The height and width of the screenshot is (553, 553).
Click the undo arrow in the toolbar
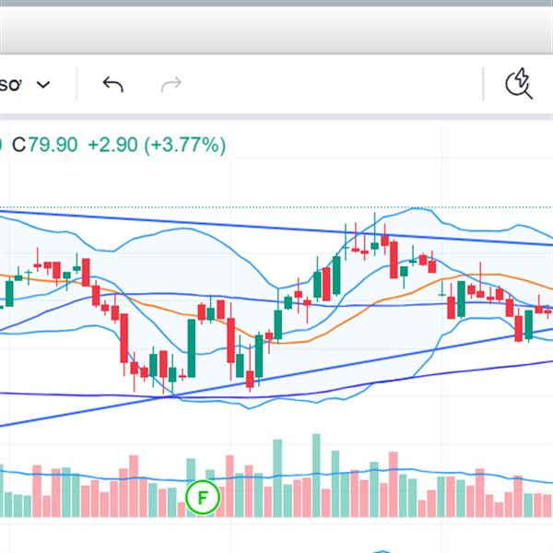tap(112, 86)
